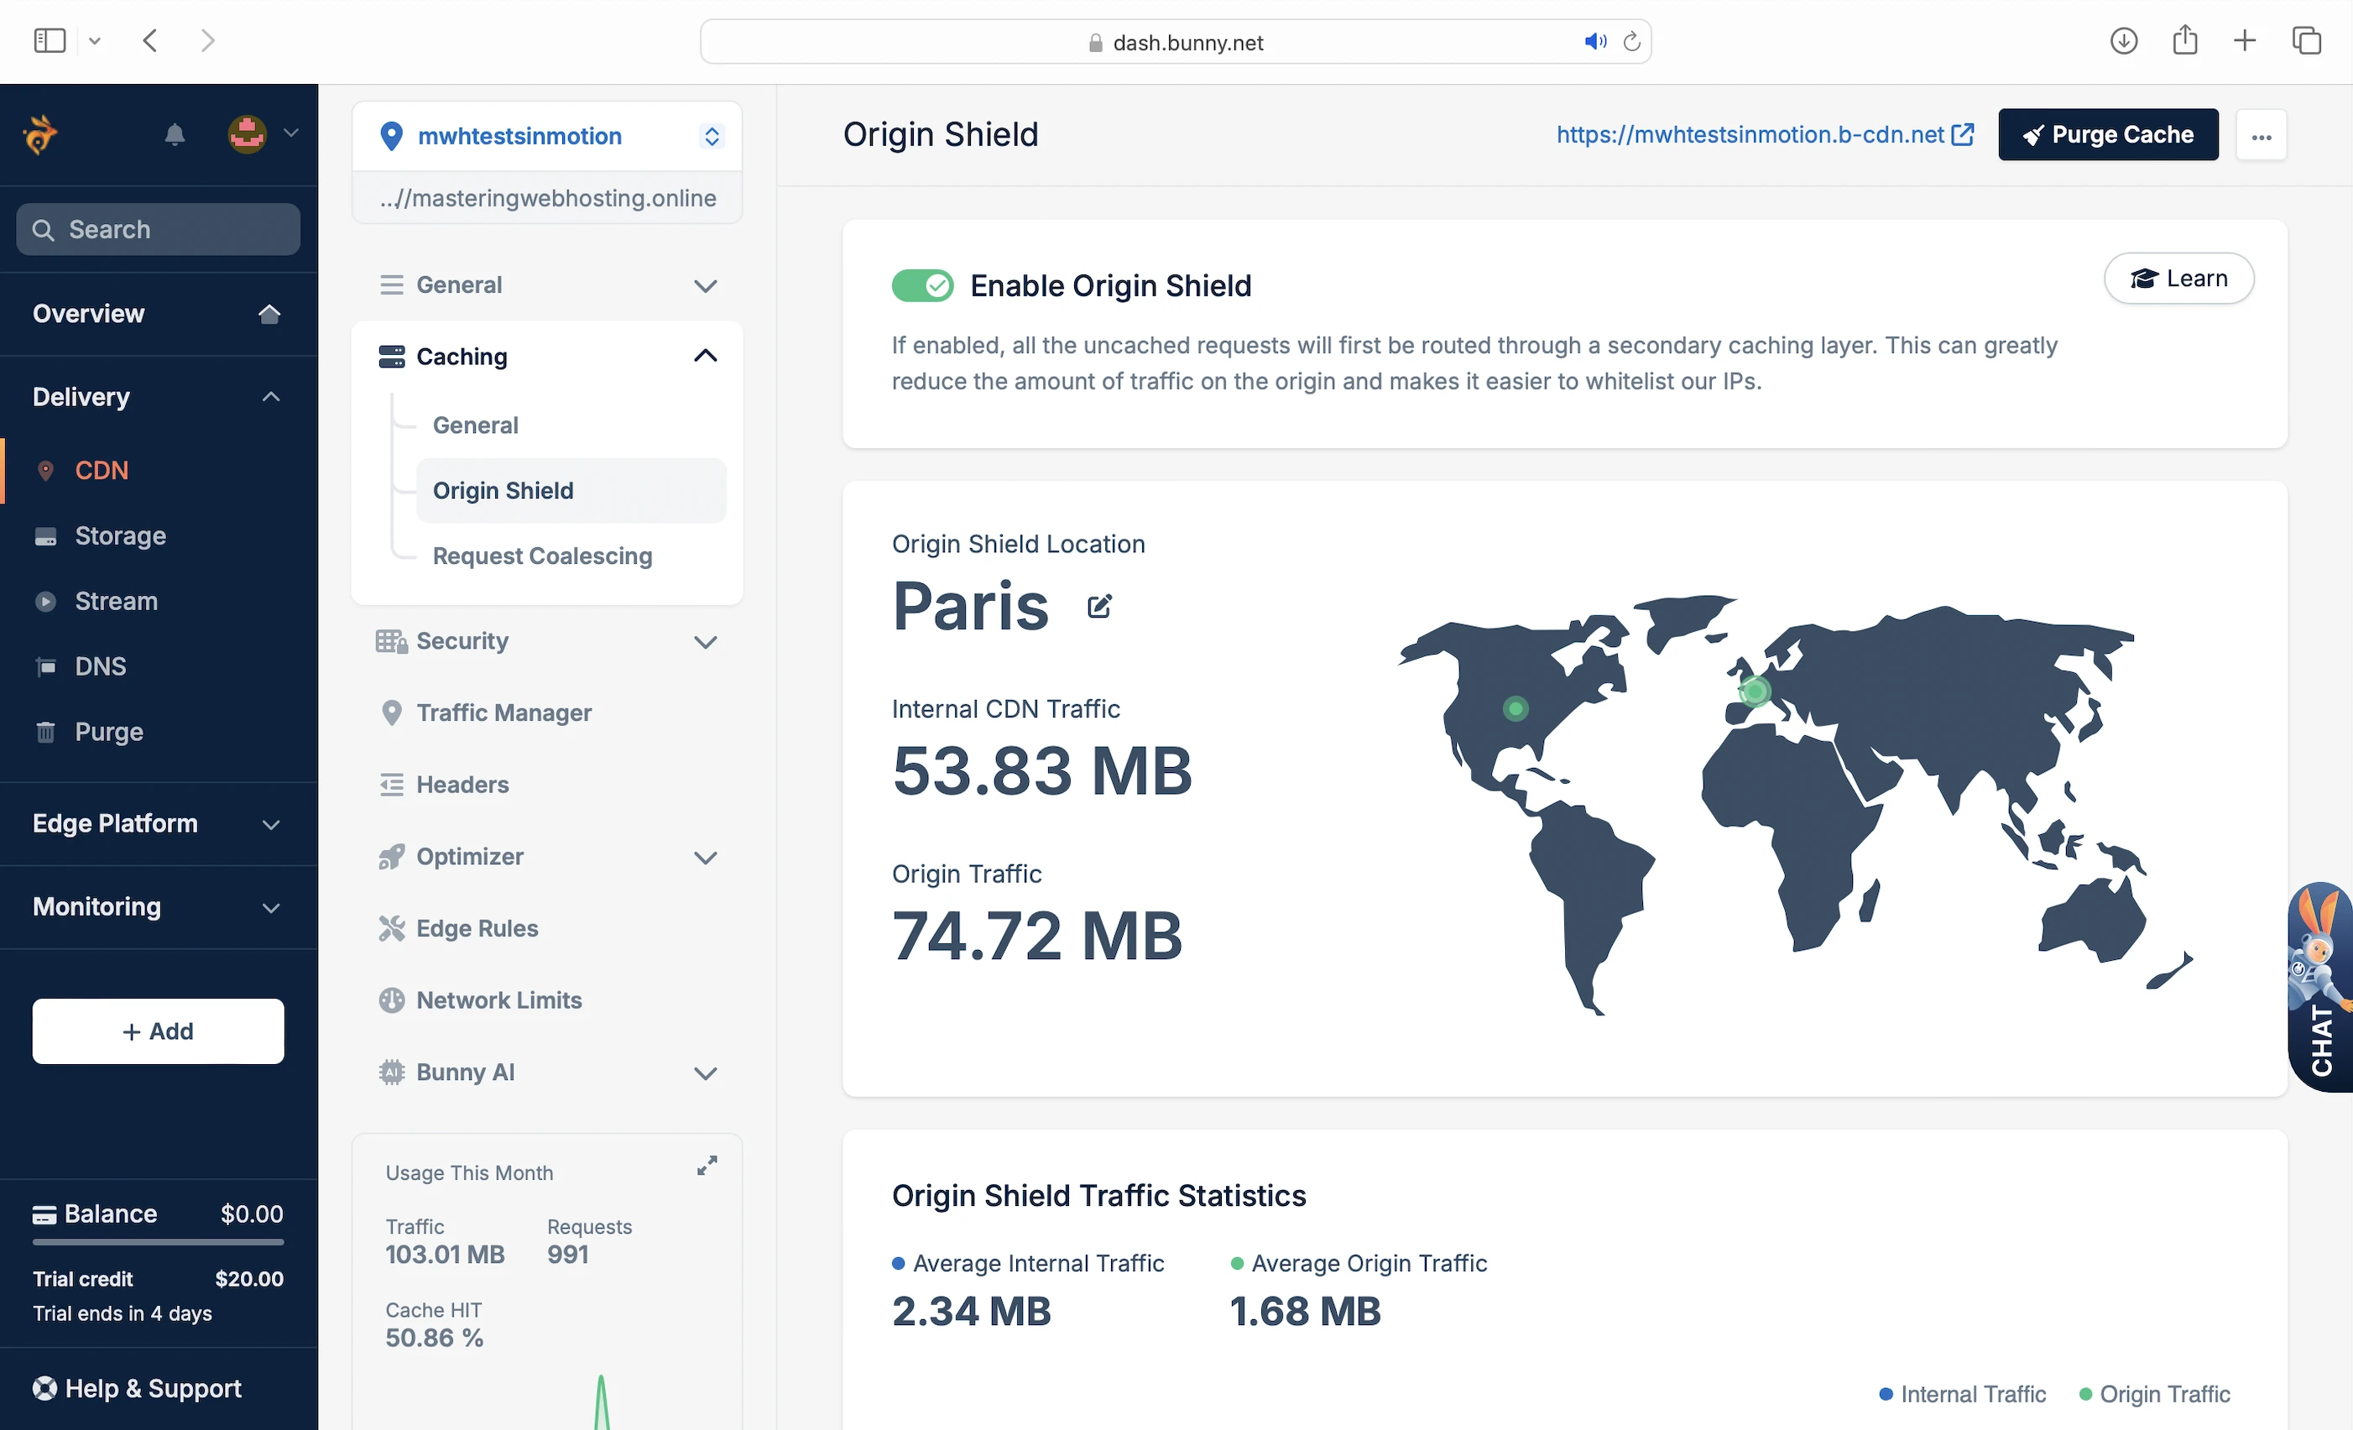Click the Safari reload page icon

(1632, 42)
